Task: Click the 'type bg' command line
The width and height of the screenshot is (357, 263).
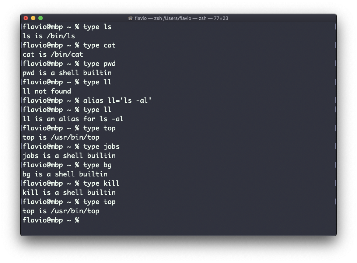Action: click(x=97, y=165)
